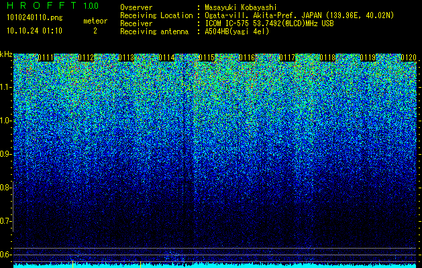Click the 'Receiving Location' field label
The width and height of the screenshot is (422, 268).
pyautogui.click(x=156, y=15)
